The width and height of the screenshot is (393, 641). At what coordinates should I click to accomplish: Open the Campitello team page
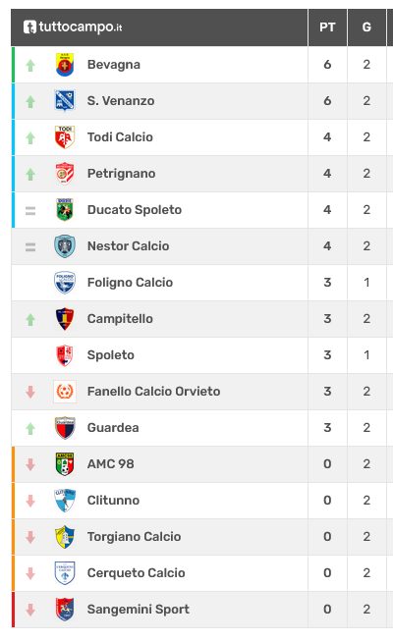120,319
